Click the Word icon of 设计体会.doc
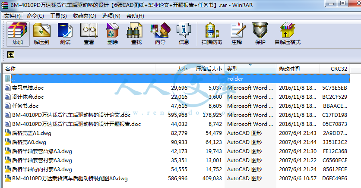 8,97
